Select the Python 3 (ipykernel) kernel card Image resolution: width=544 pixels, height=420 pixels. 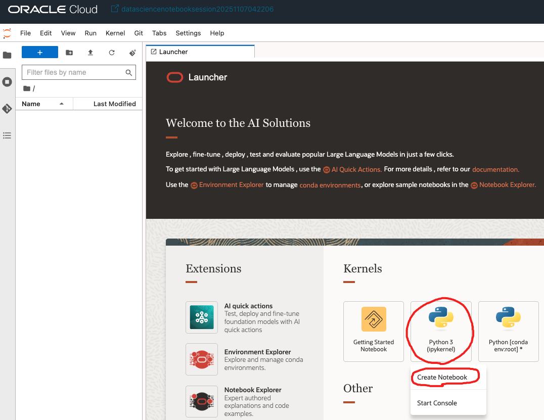[441, 332]
